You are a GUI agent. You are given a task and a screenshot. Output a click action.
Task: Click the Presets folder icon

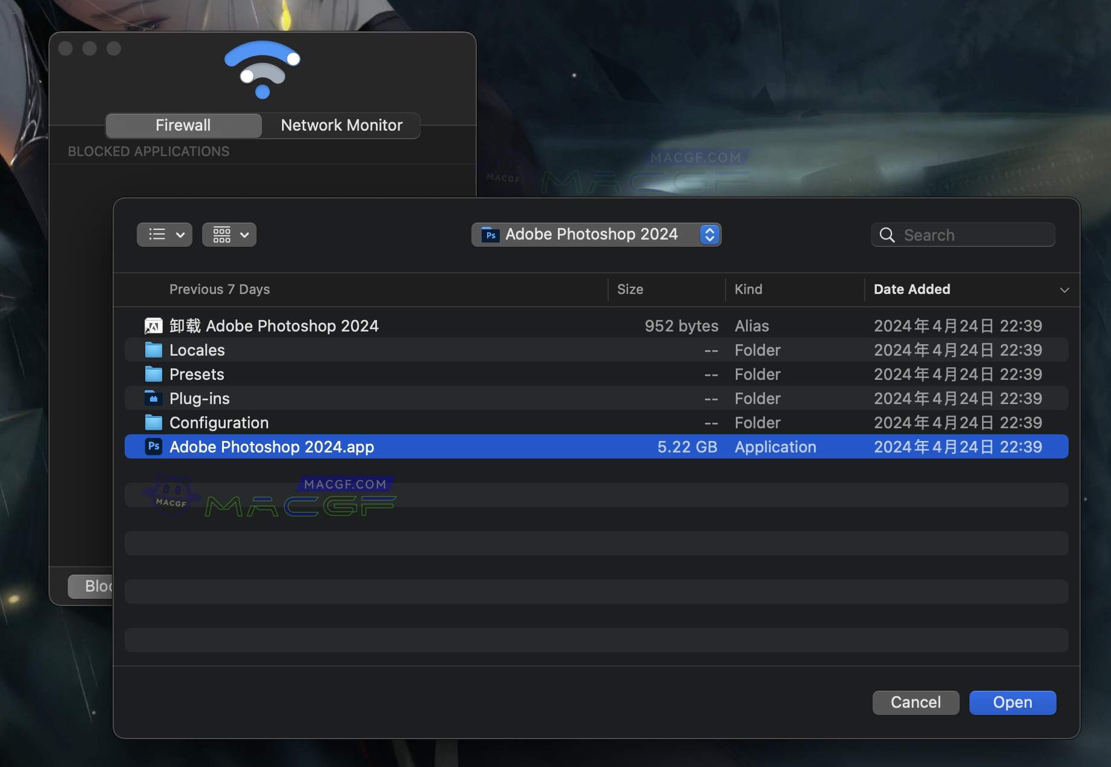click(154, 374)
